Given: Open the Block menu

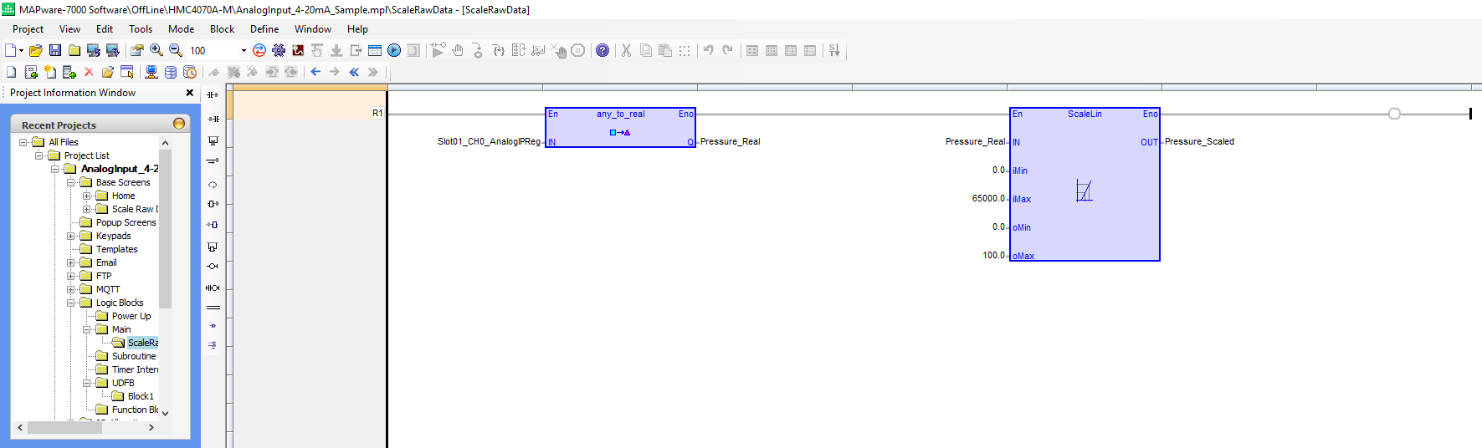Looking at the screenshot, I should [x=222, y=29].
